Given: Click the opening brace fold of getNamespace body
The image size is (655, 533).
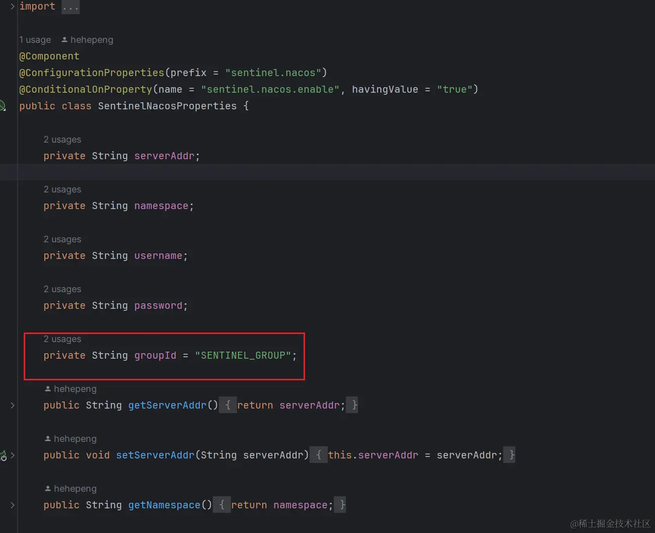Looking at the screenshot, I should coord(222,505).
